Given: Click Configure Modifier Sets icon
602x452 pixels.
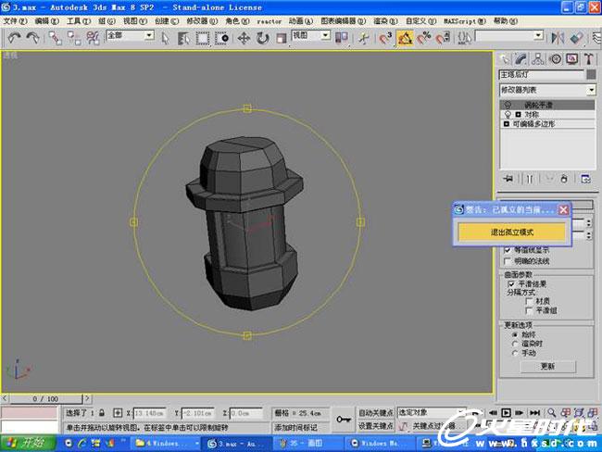Looking at the screenshot, I should pos(585,179).
